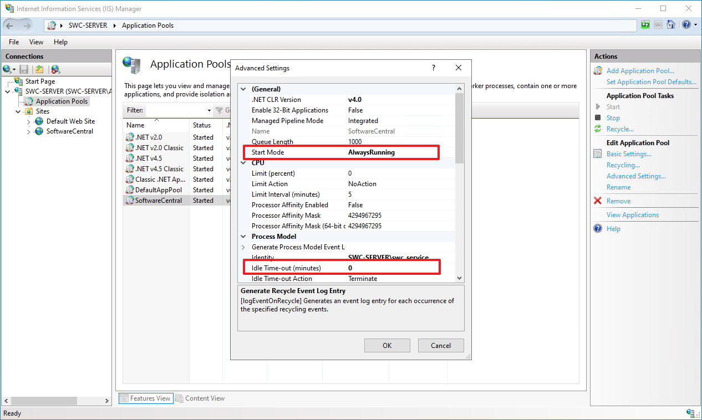Click the Stop square icon in Actions
The width and height of the screenshot is (702, 420).
pyautogui.click(x=598, y=118)
